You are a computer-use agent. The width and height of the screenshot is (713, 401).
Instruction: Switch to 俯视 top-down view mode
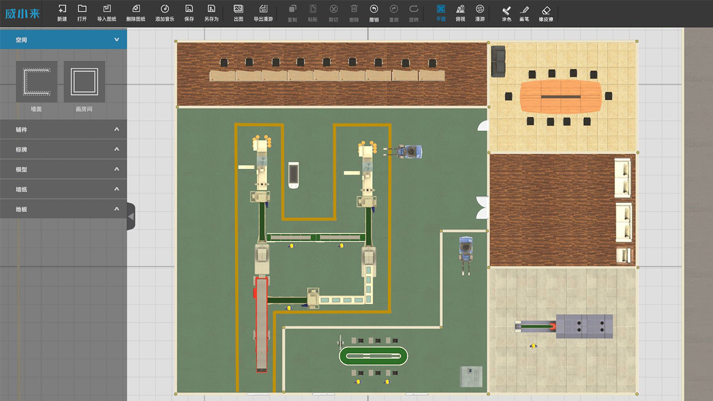coord(460,12)
